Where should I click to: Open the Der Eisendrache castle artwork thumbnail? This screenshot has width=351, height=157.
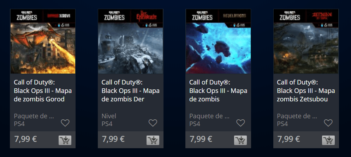click(x=131, y=48)
